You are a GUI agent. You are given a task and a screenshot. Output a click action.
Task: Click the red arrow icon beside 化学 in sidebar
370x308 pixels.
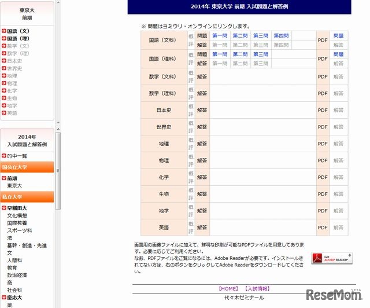coord(4,90)
